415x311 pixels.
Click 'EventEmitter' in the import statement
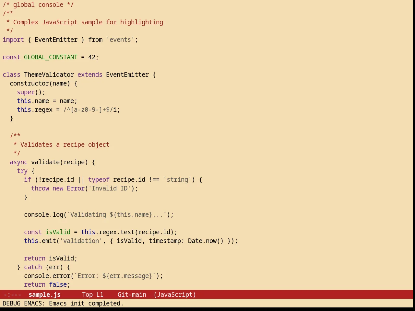(56, 40)
